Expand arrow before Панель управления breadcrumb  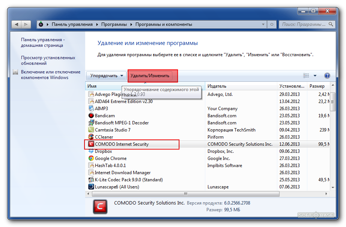click(x=47, y=24)
